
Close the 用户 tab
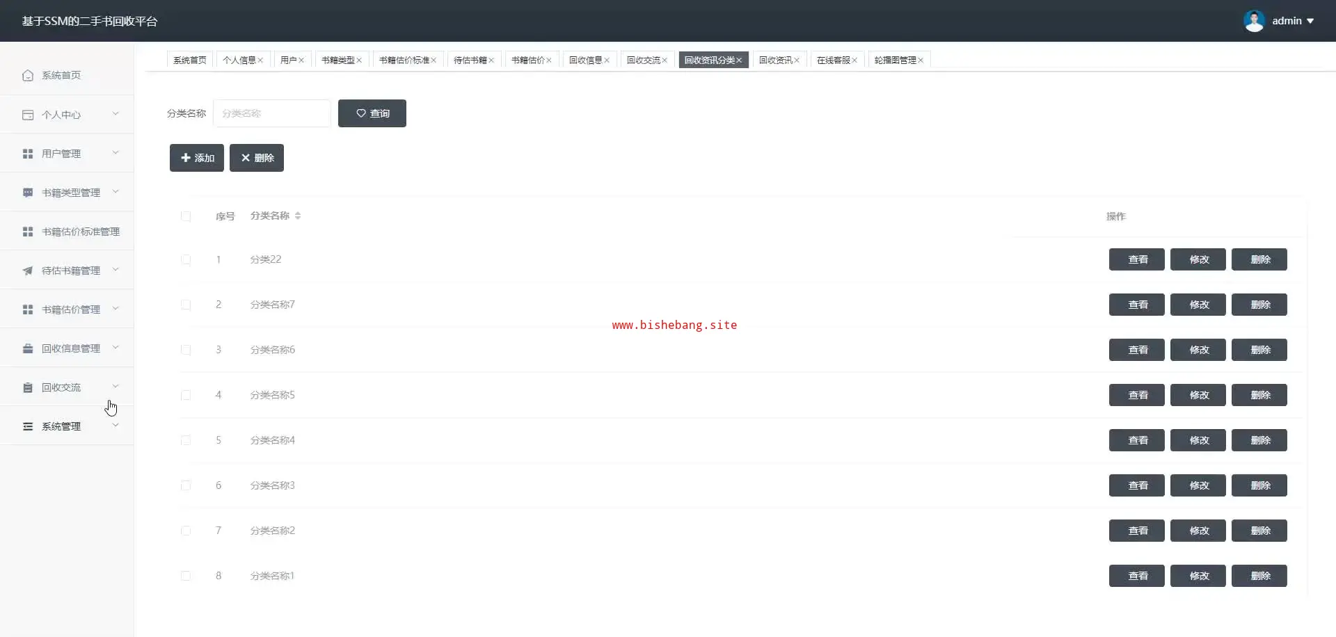(x=301, y=61)
